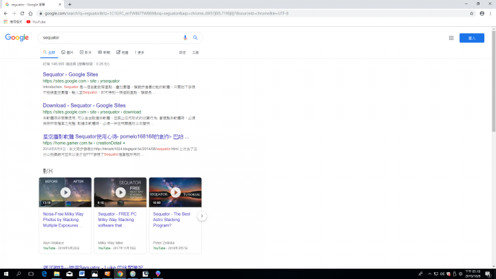Open Noise-Free Milky Way Photos video link

[63, 220]
